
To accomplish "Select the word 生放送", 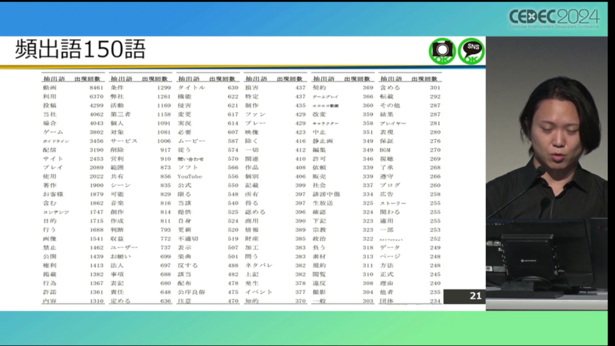I will (x=323, y=203).
